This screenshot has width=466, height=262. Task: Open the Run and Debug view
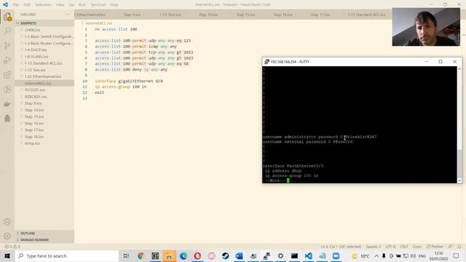pyautogui.click(x=7, y=60)
